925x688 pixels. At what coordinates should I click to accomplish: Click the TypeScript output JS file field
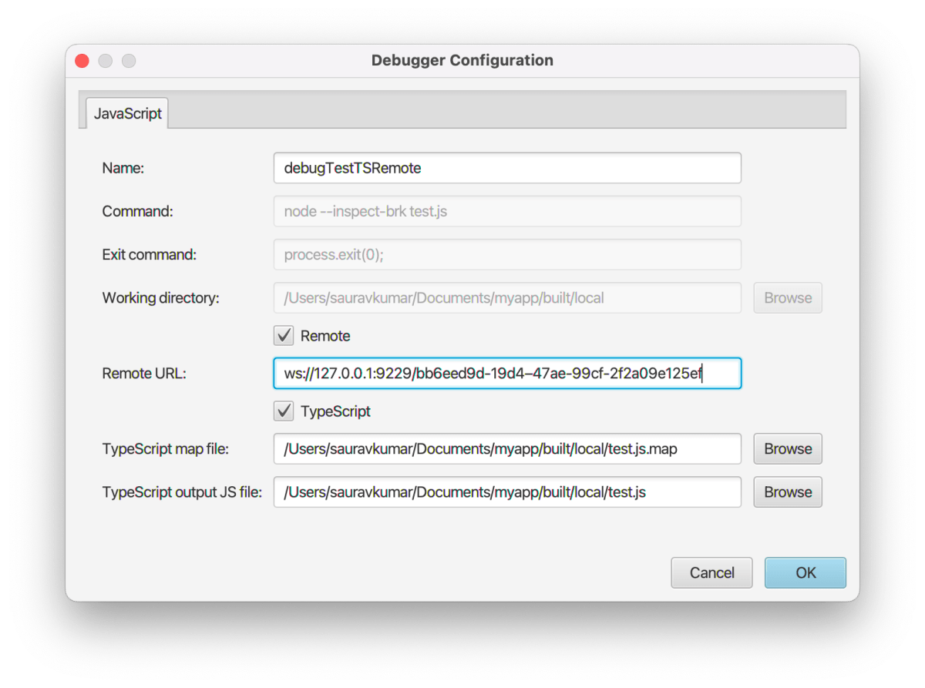point(507,492)
